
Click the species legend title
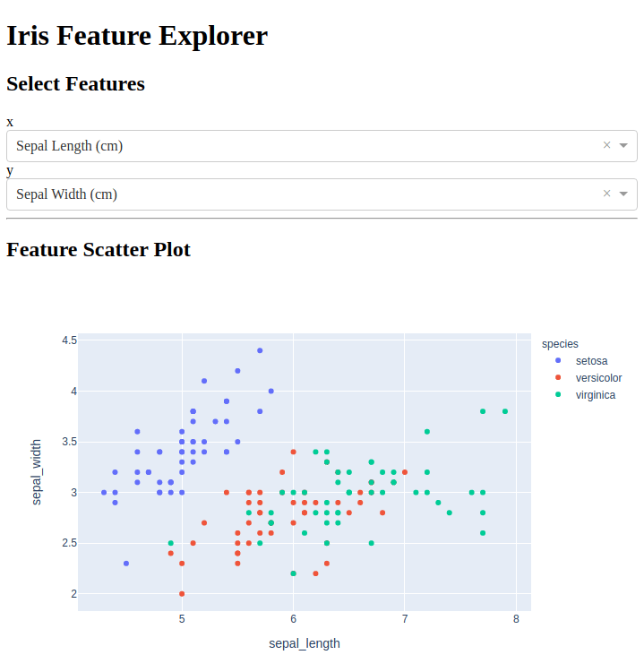pos(560,344)
